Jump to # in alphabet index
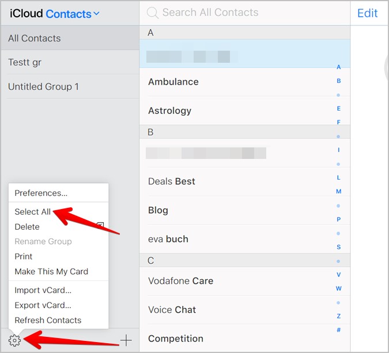 point(339,330)
